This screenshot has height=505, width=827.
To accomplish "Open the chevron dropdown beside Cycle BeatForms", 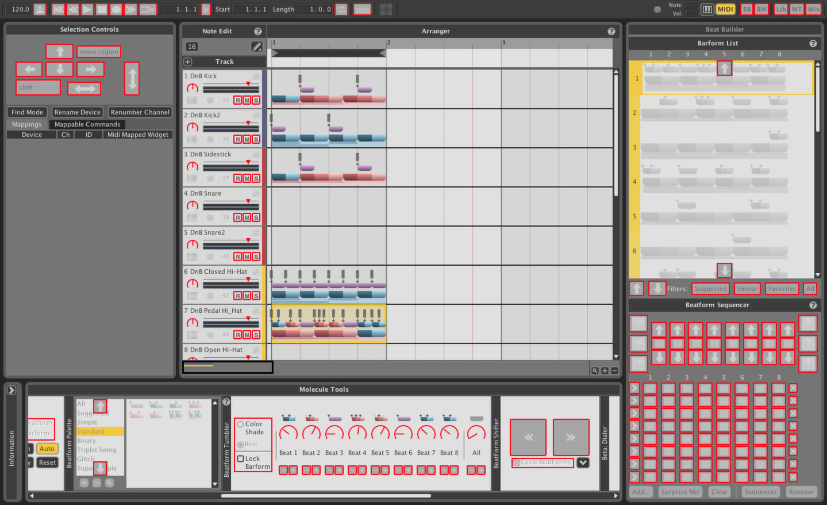I will [x=583, y=462].
